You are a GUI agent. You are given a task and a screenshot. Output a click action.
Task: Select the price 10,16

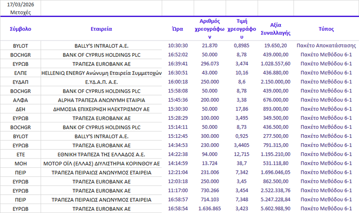pos(241,73)
